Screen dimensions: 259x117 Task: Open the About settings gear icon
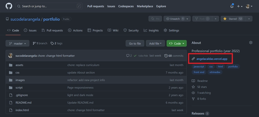click(251, 43)
